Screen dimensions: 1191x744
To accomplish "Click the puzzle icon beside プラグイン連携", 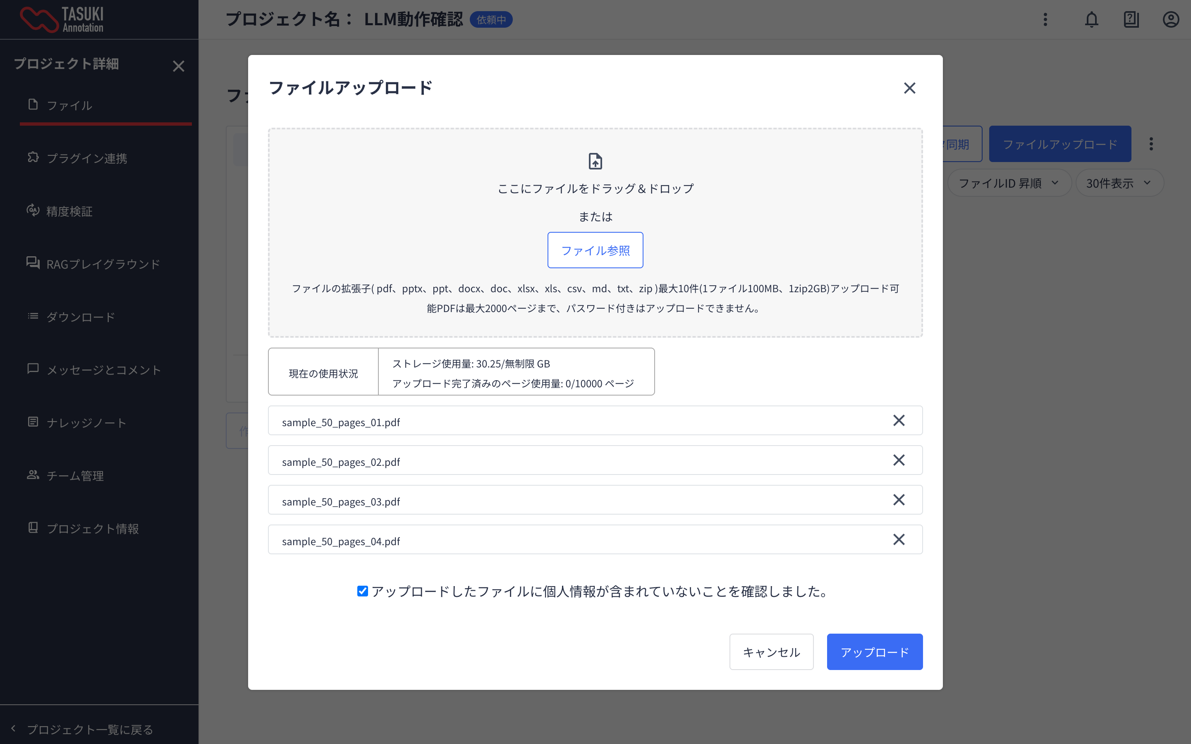I will coord(33,157).
